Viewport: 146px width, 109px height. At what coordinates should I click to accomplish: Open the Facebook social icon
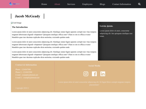pyautogui.click(x=94, y=74)
